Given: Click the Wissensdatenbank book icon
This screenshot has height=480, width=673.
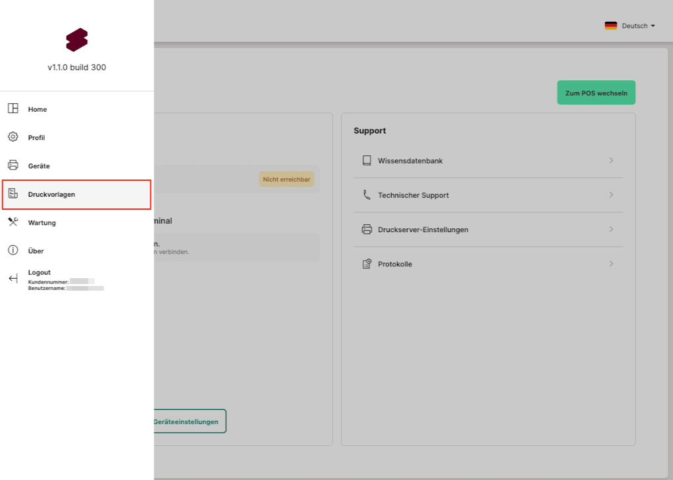Looking at the screenshot, I should [367, 160].
